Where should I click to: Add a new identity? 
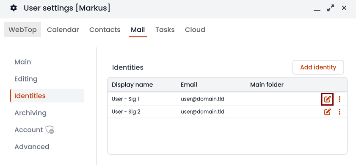(x=318, y=67)
